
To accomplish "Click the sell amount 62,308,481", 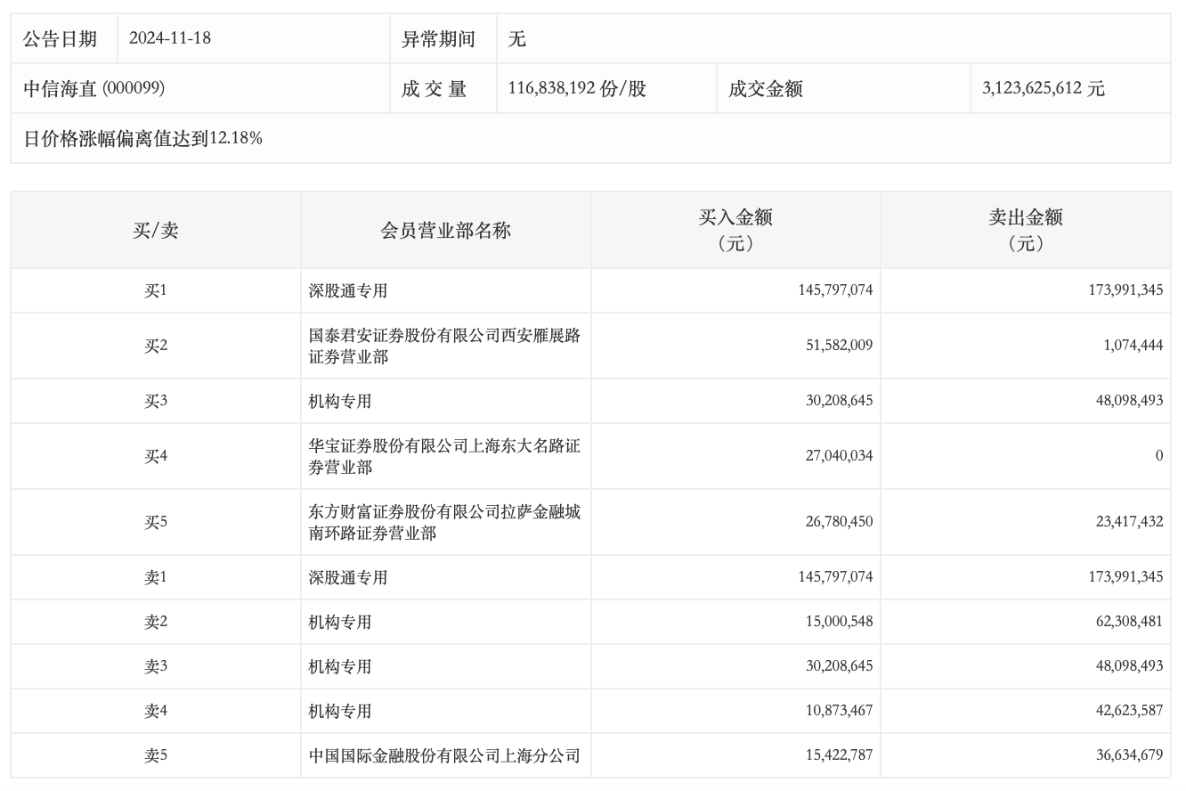I will (1125, 622).
